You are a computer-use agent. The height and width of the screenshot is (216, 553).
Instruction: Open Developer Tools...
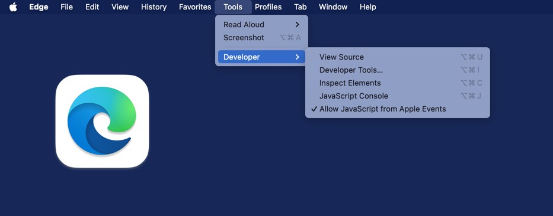(398, 70)
